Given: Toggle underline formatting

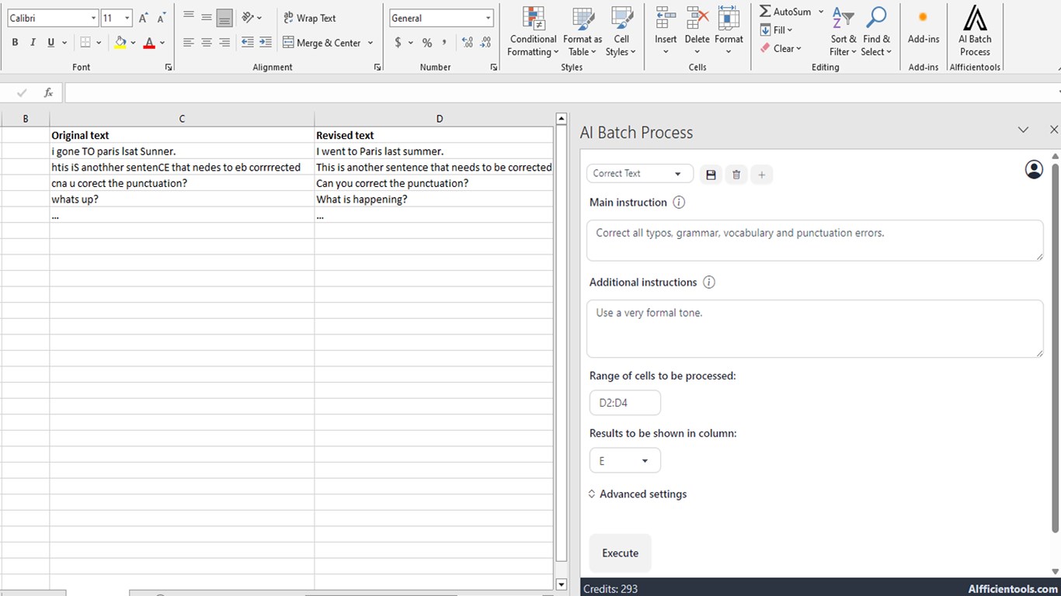Looking at the screenshot, I should pos(51,43).
